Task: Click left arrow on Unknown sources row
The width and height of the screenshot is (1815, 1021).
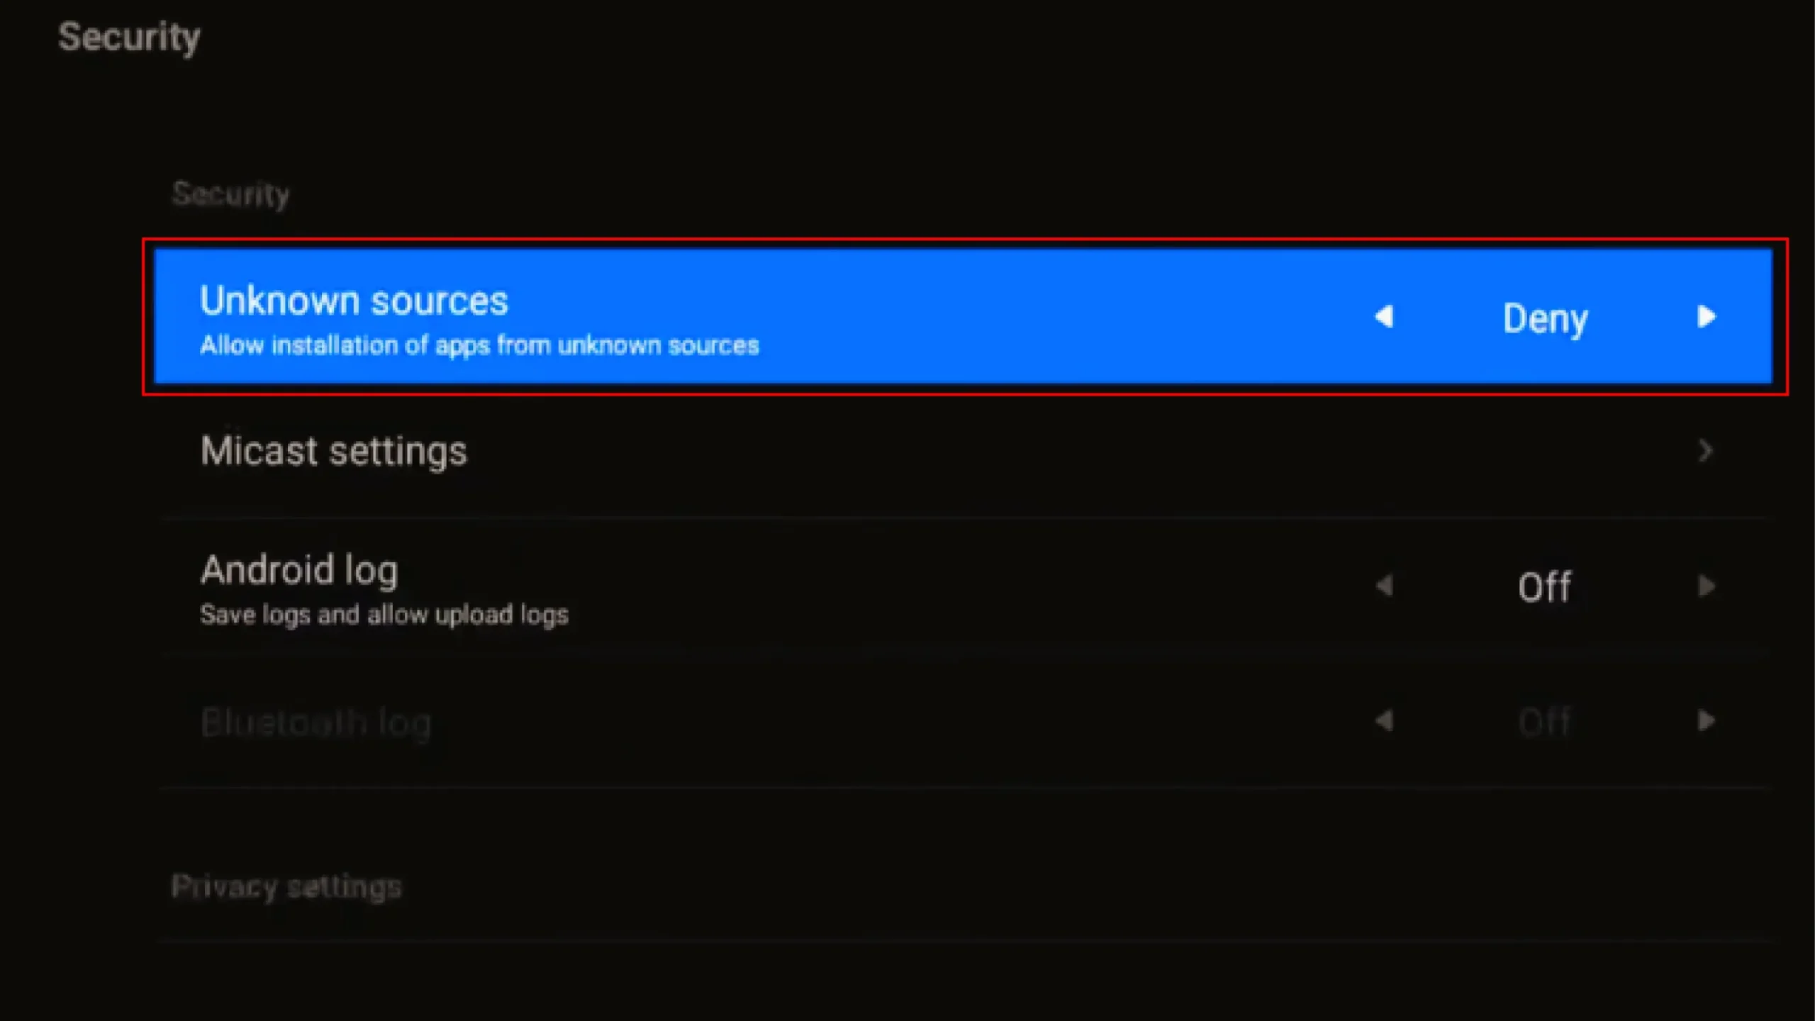Action: click(x=1384, y=316)
